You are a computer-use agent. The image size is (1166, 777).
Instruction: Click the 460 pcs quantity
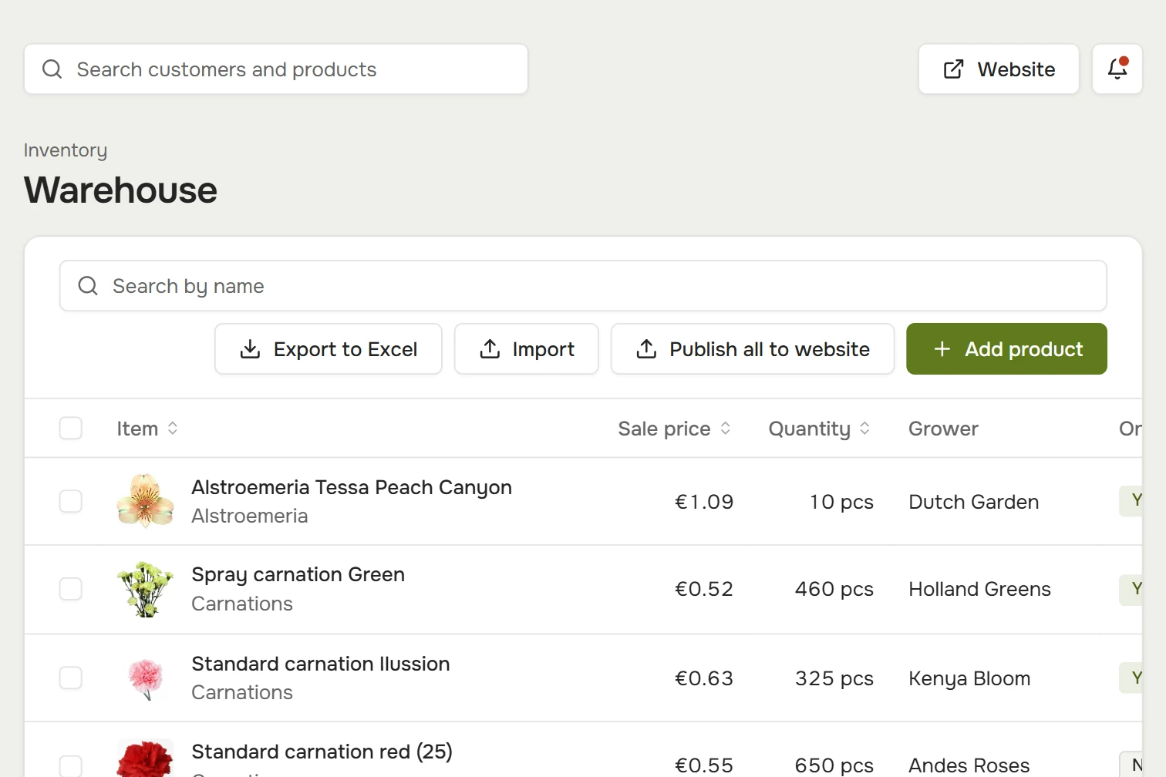click(834, 589)
